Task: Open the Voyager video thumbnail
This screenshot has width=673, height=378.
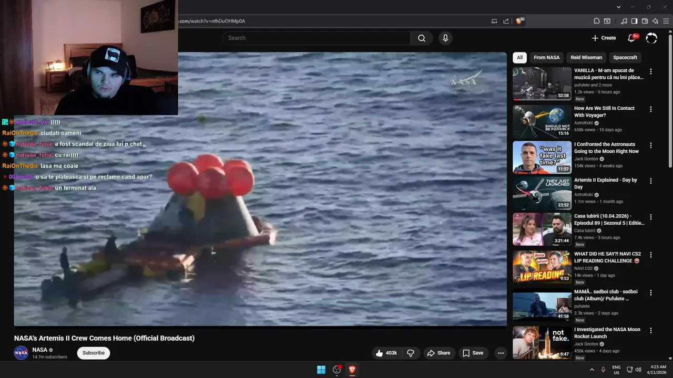Action: click(x=542, y=121)
